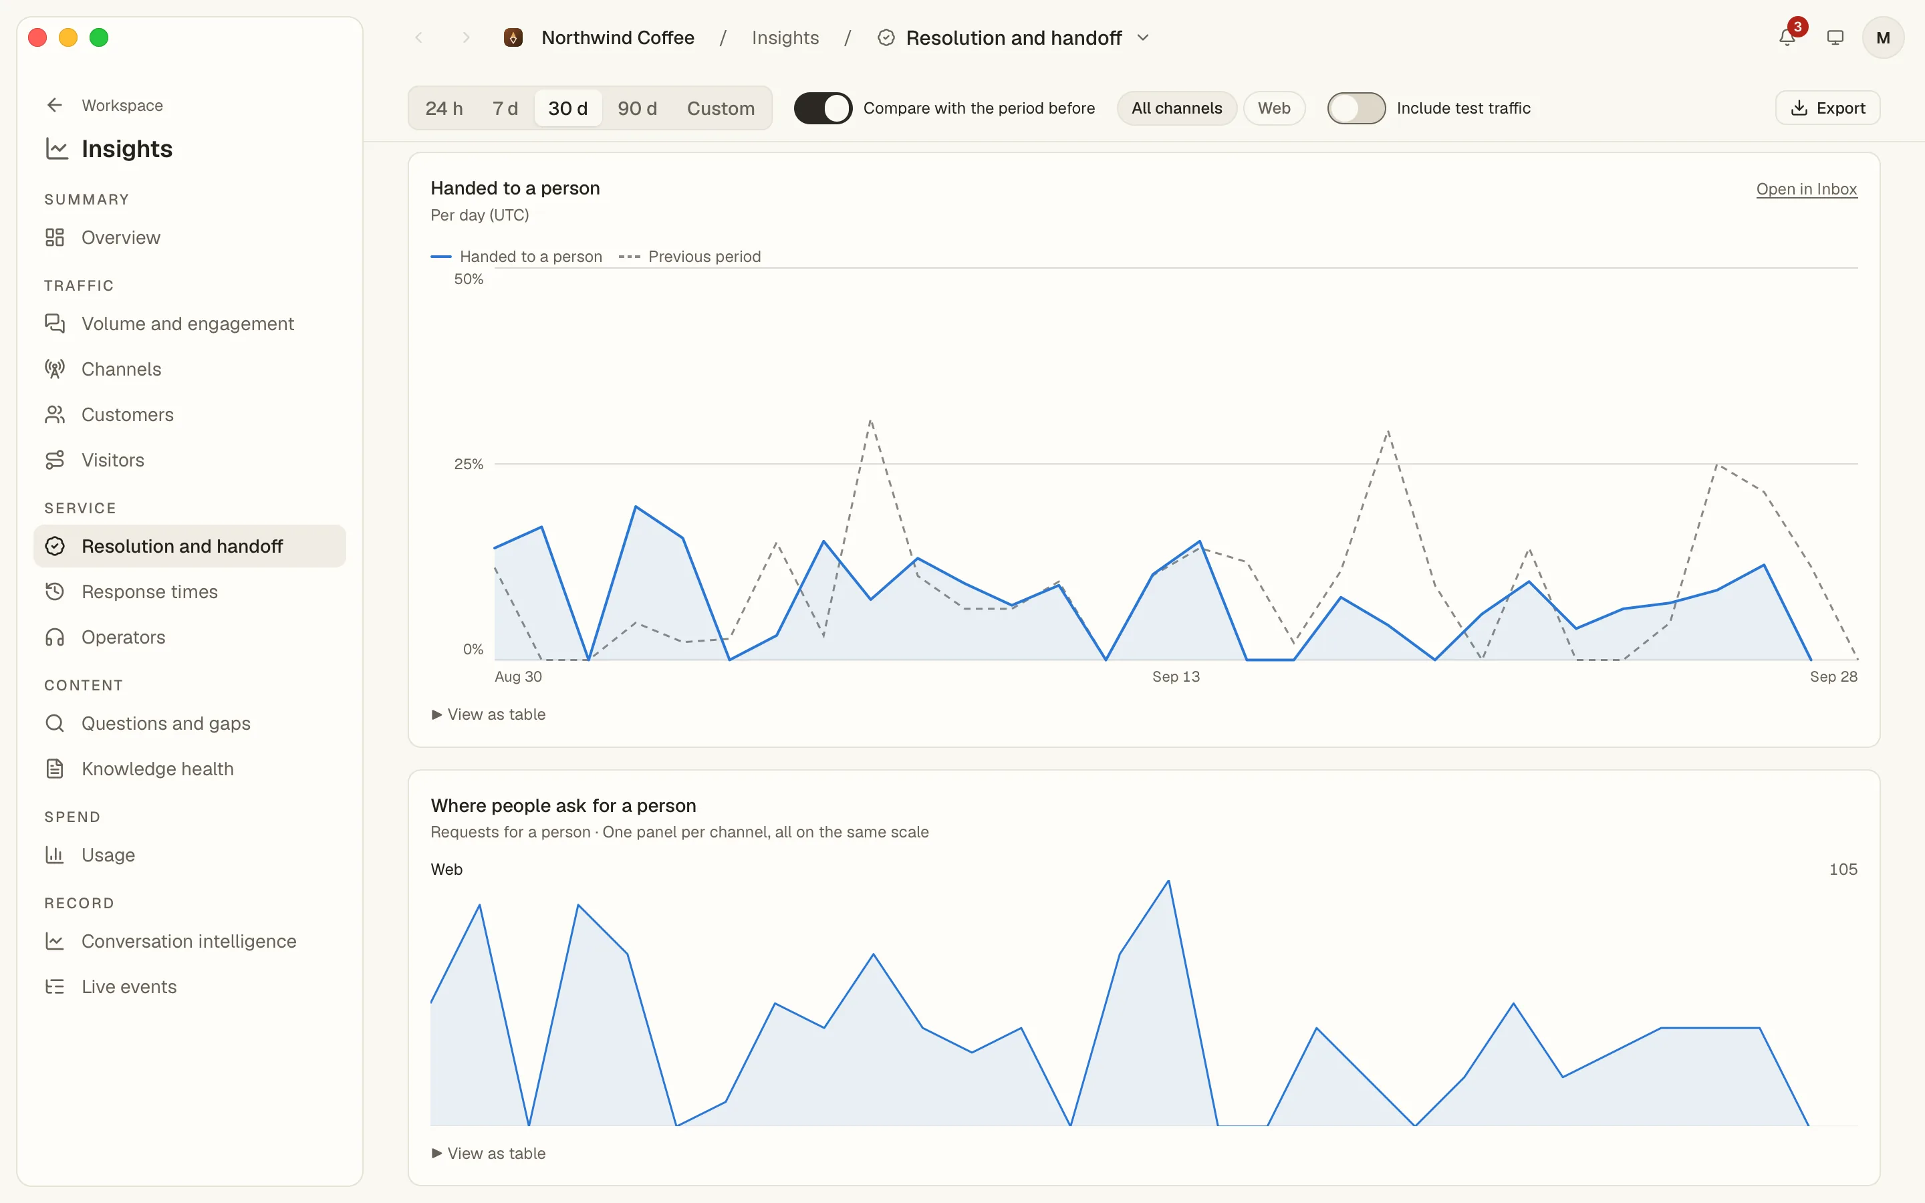Click the Channels antenna icon

(55, 368)
